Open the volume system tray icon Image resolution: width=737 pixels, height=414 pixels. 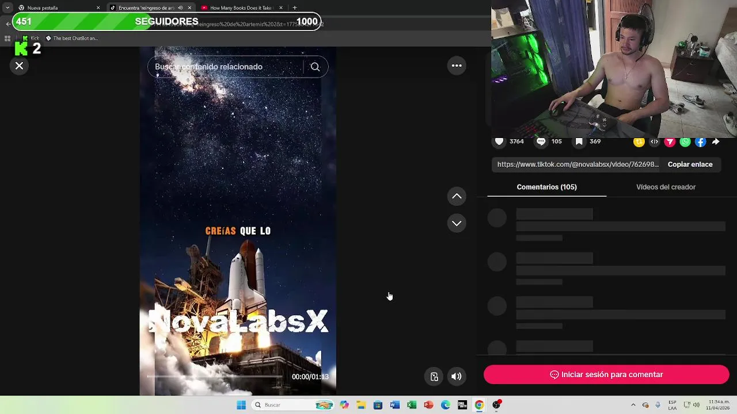(696, 405)
